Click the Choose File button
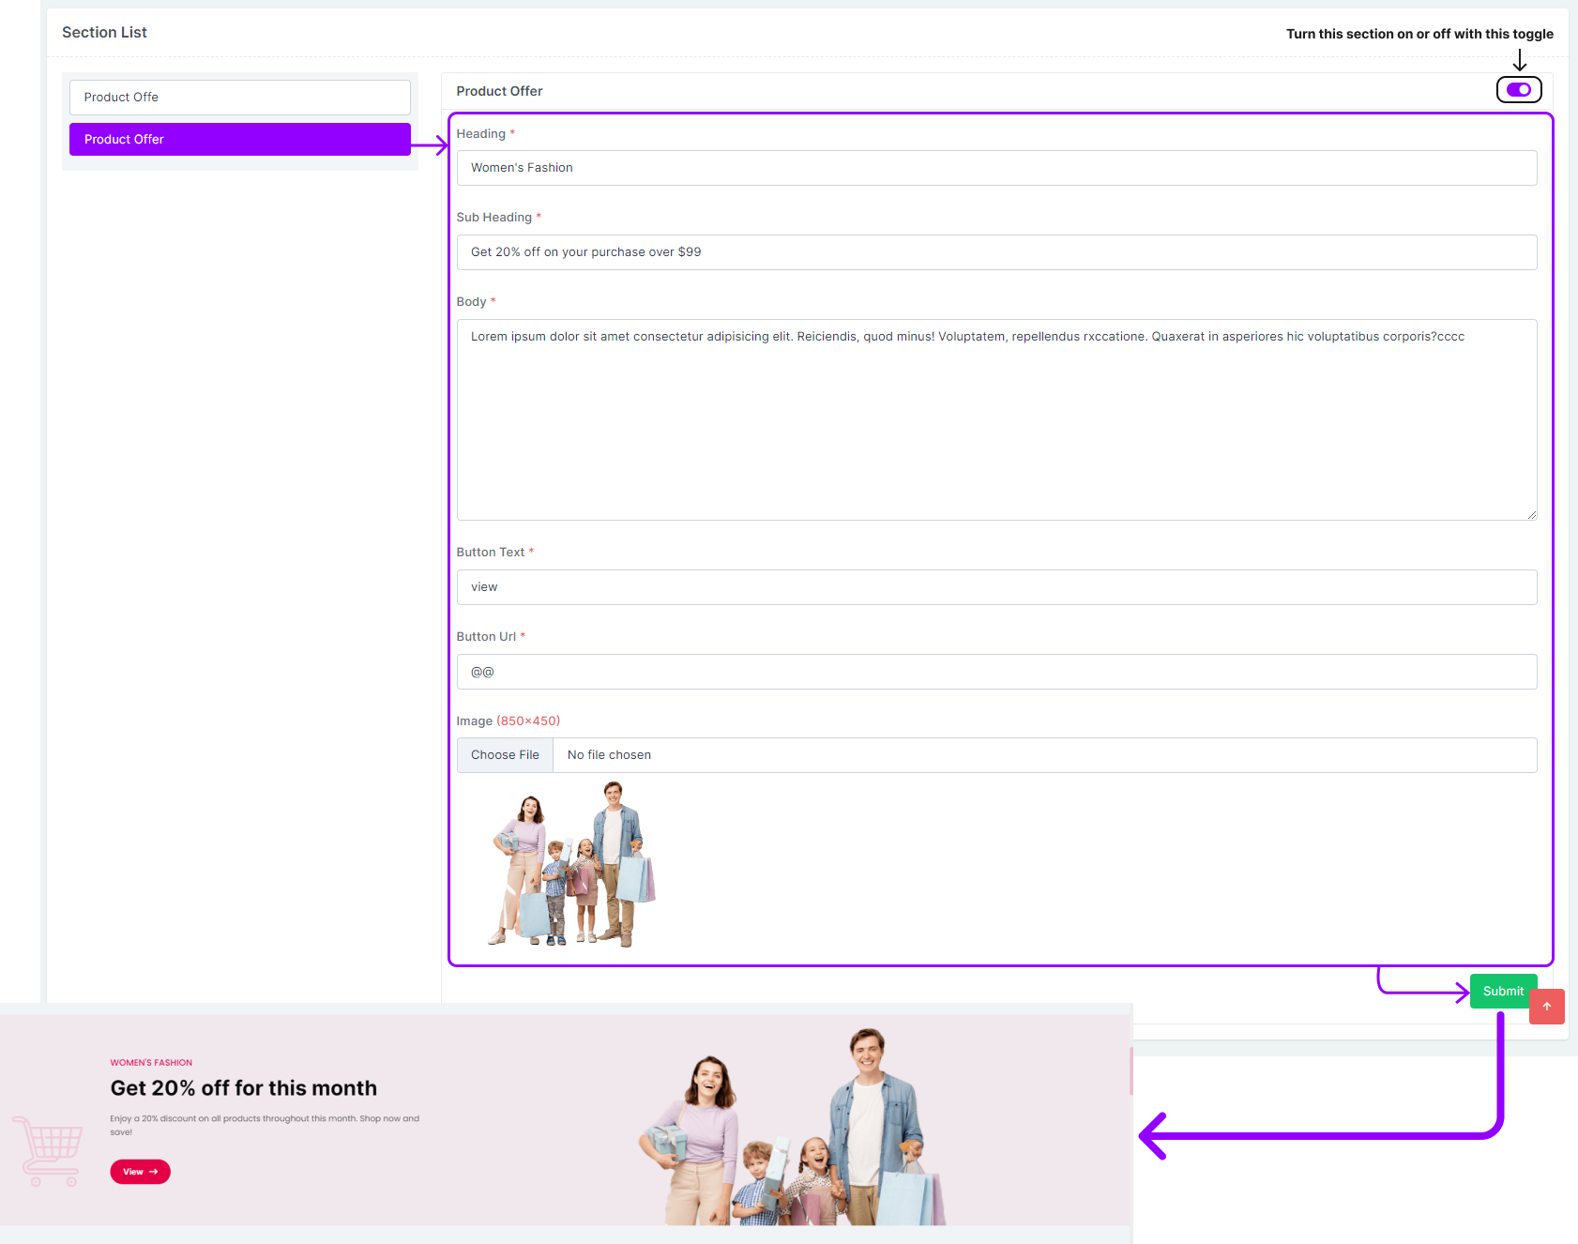1578x1244 pixels. pyautogui.click(x=505, y=755)
